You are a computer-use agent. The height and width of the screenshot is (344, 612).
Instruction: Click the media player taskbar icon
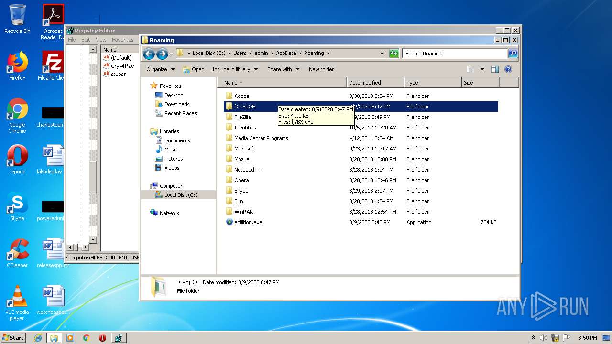pos(70,338)
